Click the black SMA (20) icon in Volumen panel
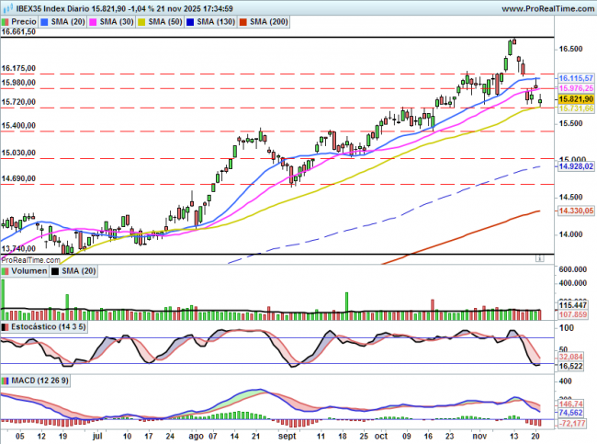 click(x=53, y=271)
